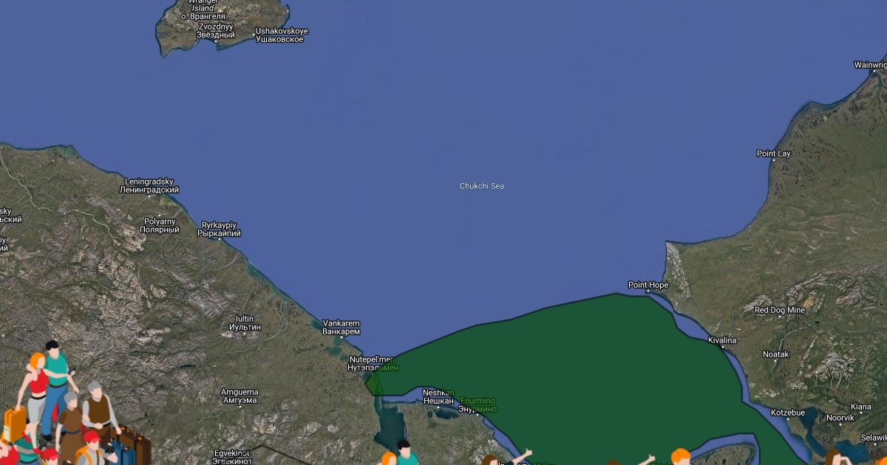Select the Amguema settlement label
The height and width of the screenshot is (465, 887).
[239, 396]
